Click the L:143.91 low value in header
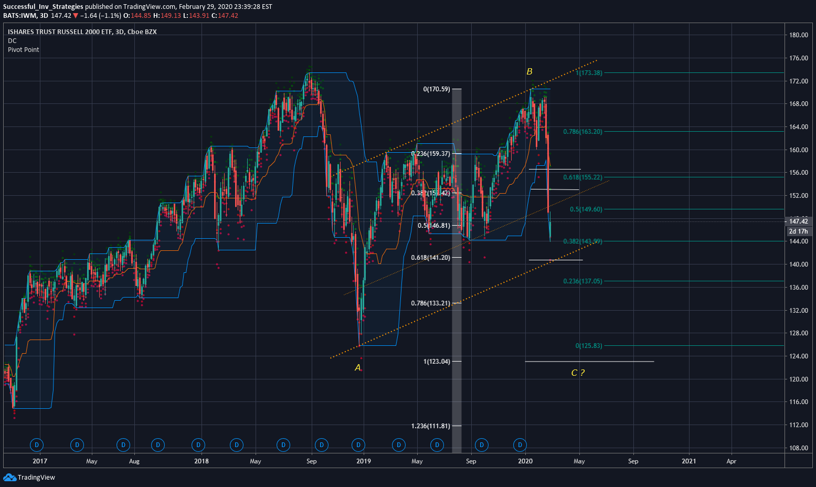This screenshot has width=816, height=487. (196, 16)
